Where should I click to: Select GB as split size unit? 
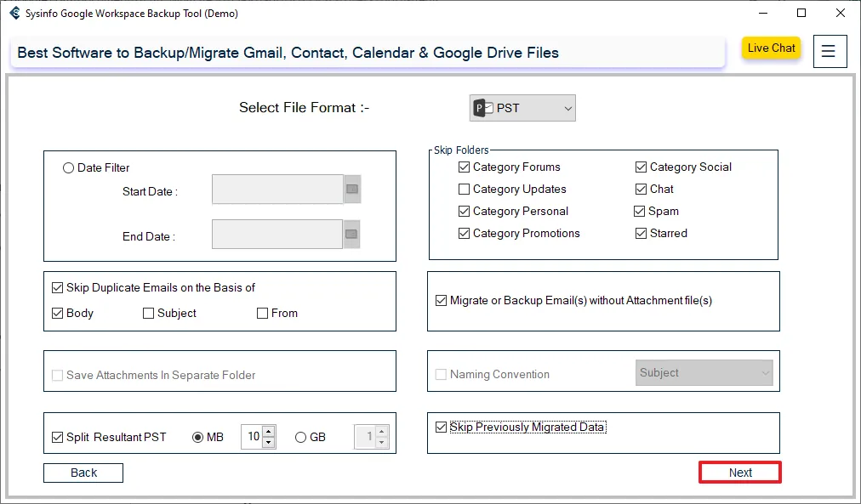click(300, 438)
